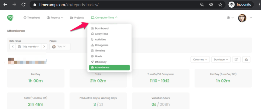Select Timeline menu item

(109, 51)
